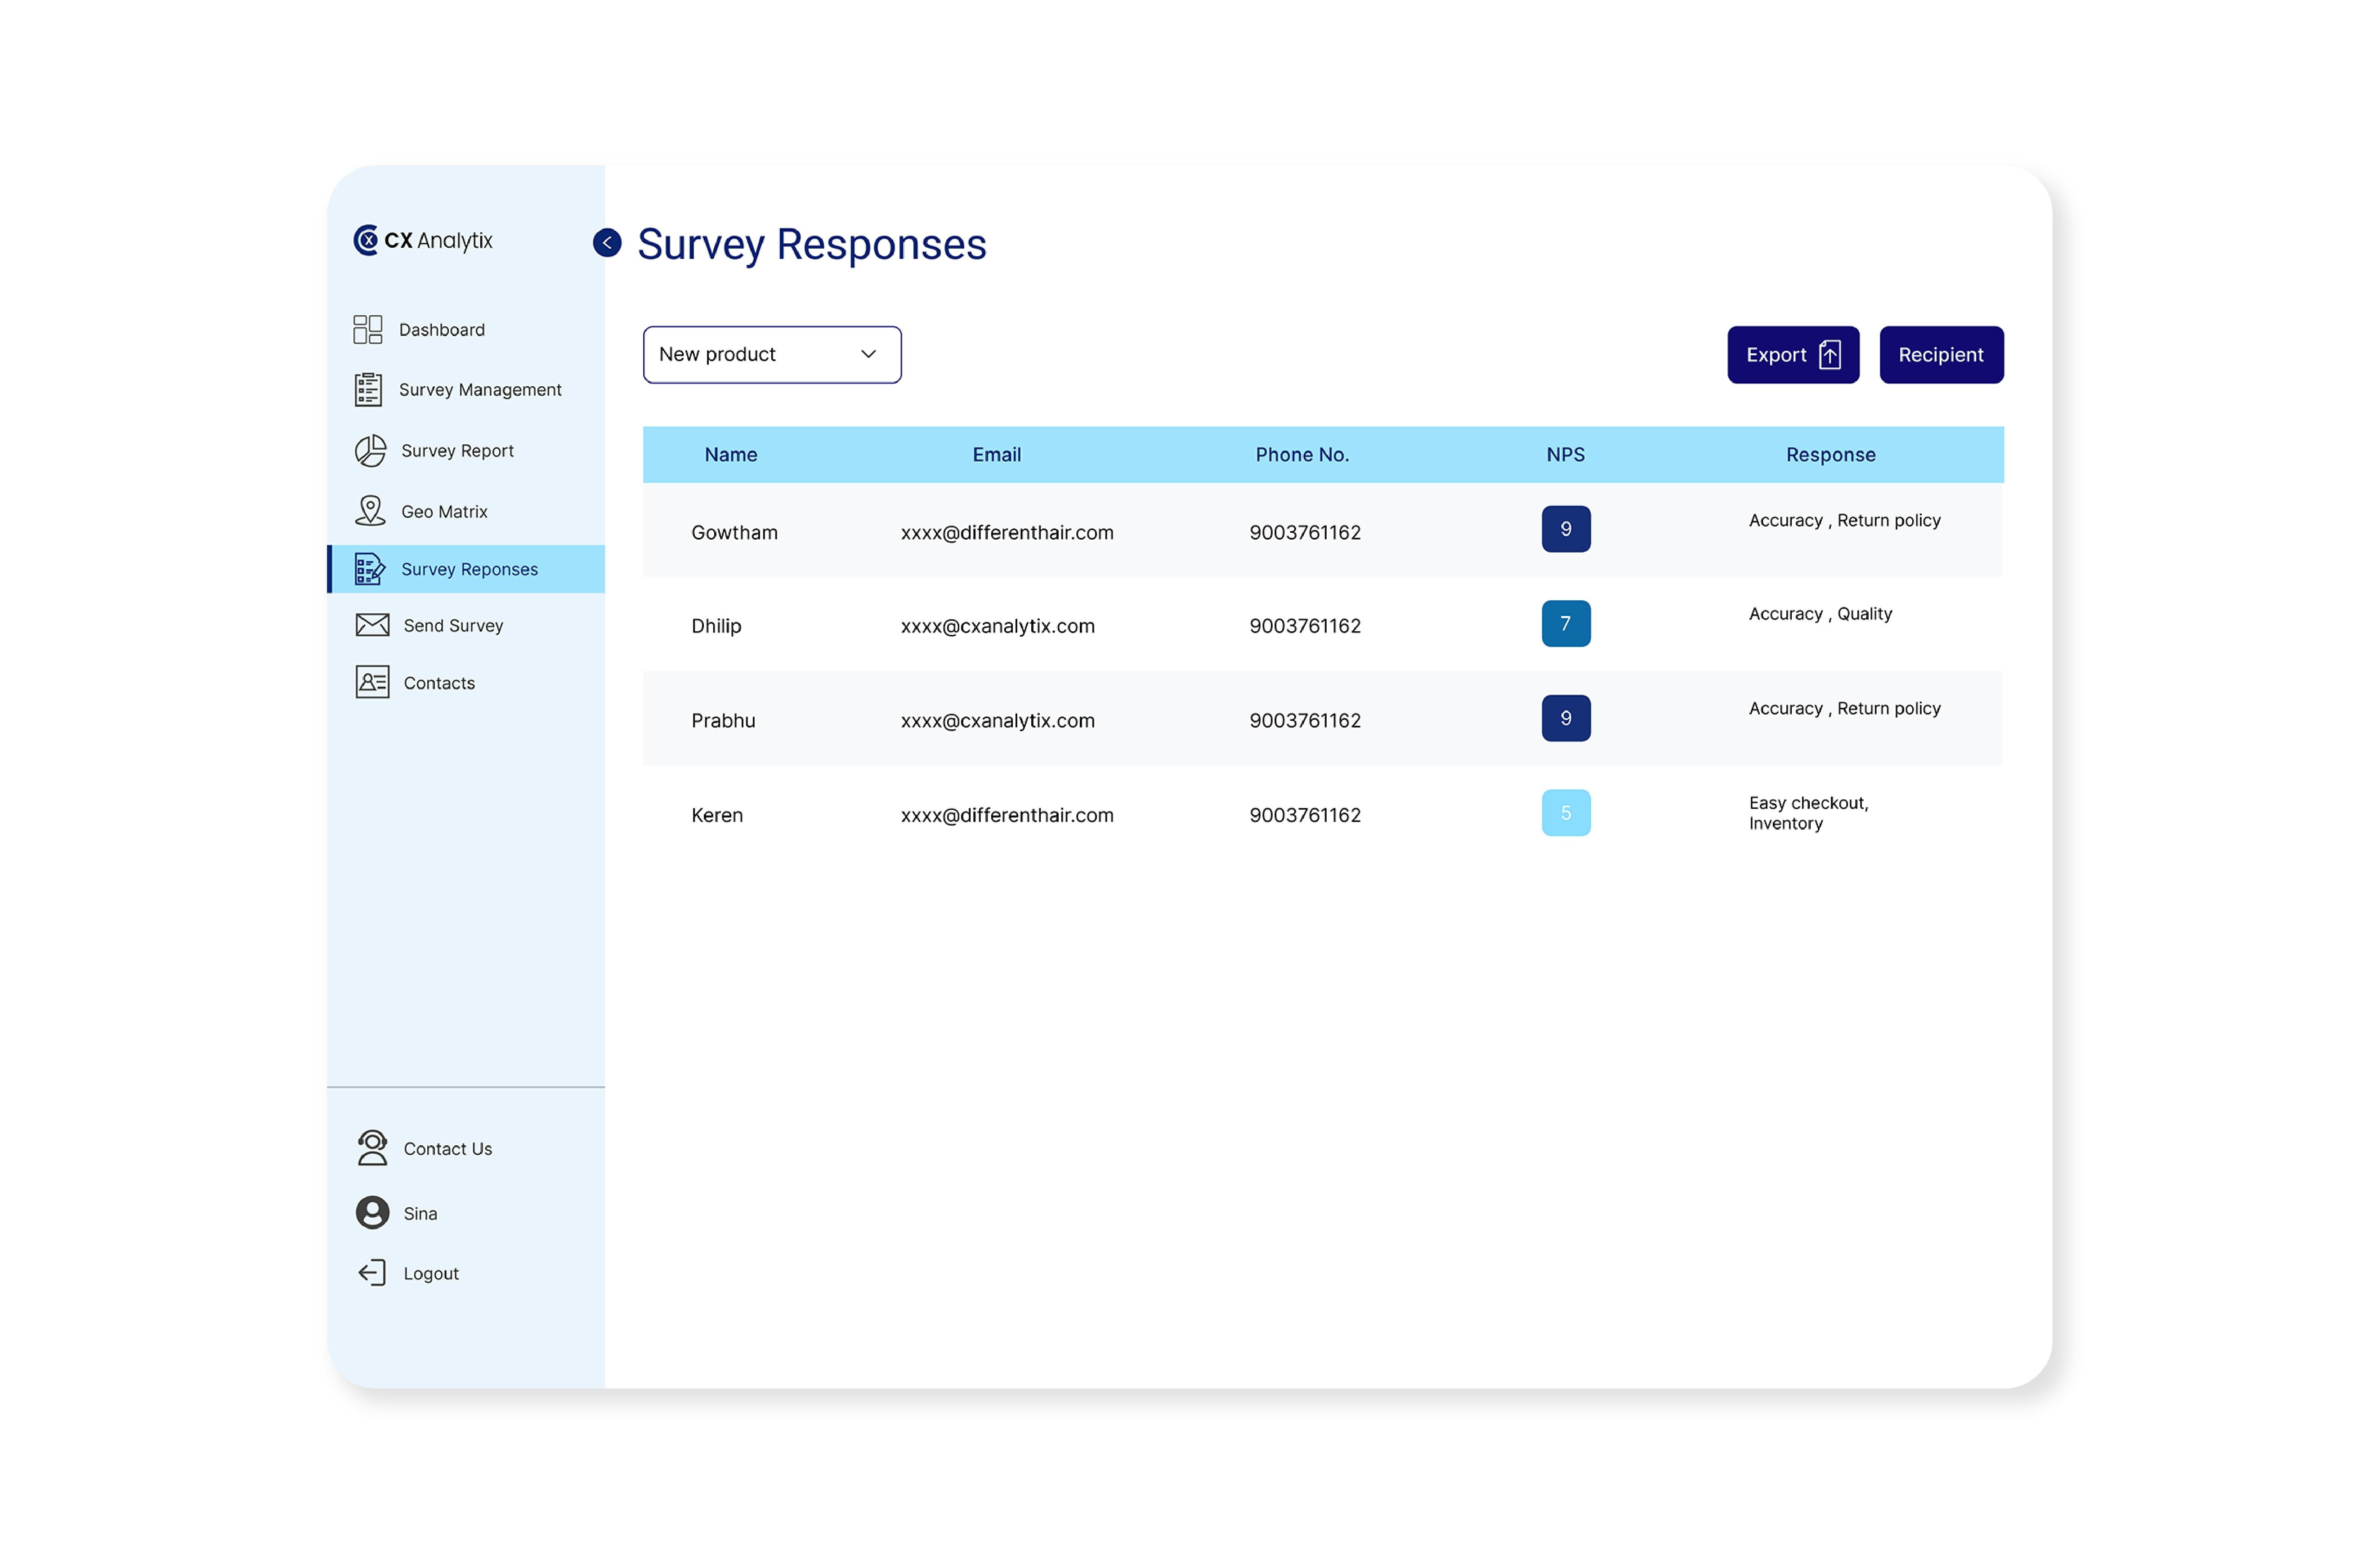Click Gowtham's NPS score 9 badge

[x=1566, y=529]
